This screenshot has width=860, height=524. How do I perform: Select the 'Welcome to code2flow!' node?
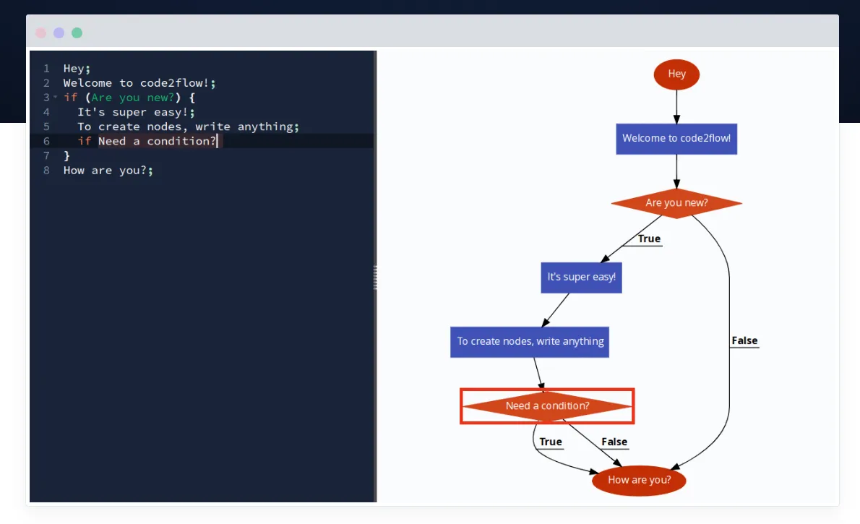coord(676,138)
